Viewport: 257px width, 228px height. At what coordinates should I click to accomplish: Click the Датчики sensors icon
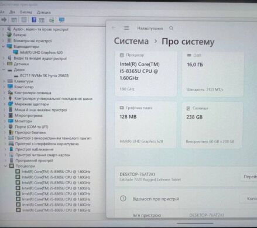(9, 64)
